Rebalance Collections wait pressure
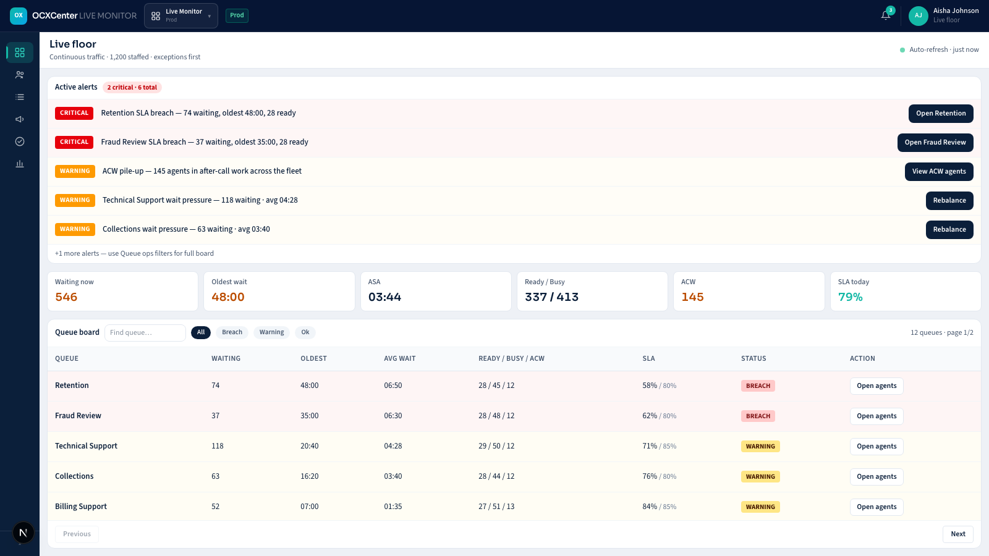This screenshot has height=556, width=989. click(949, 230)
